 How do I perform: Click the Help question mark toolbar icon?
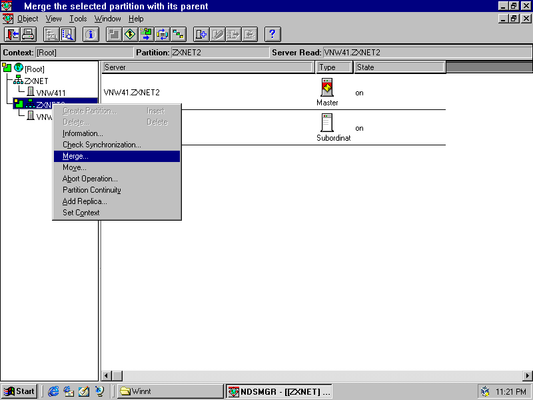coord(272,35)
